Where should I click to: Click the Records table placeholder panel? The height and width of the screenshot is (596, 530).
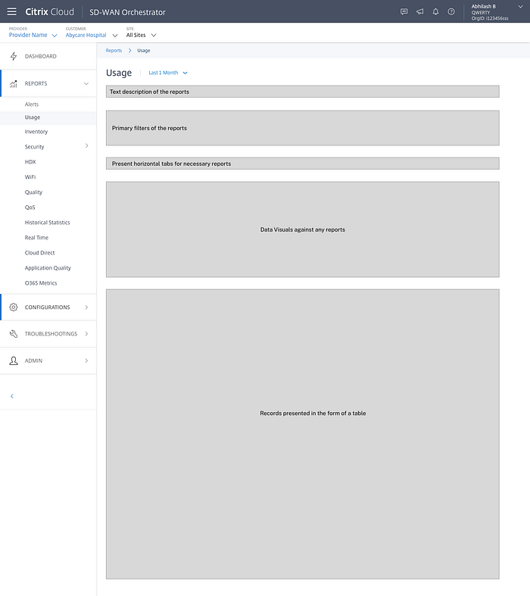tap(302, 434)
